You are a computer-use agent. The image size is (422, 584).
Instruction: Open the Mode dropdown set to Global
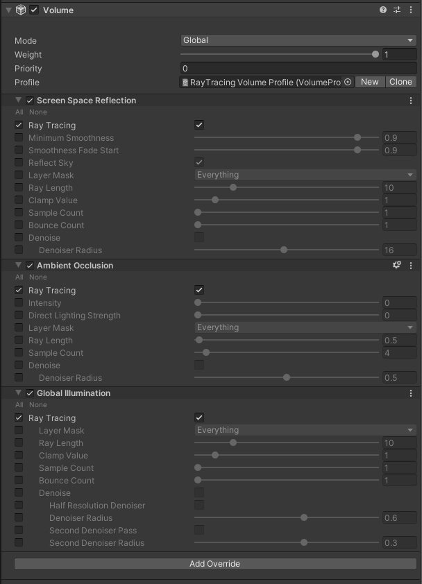pos(298,40)
